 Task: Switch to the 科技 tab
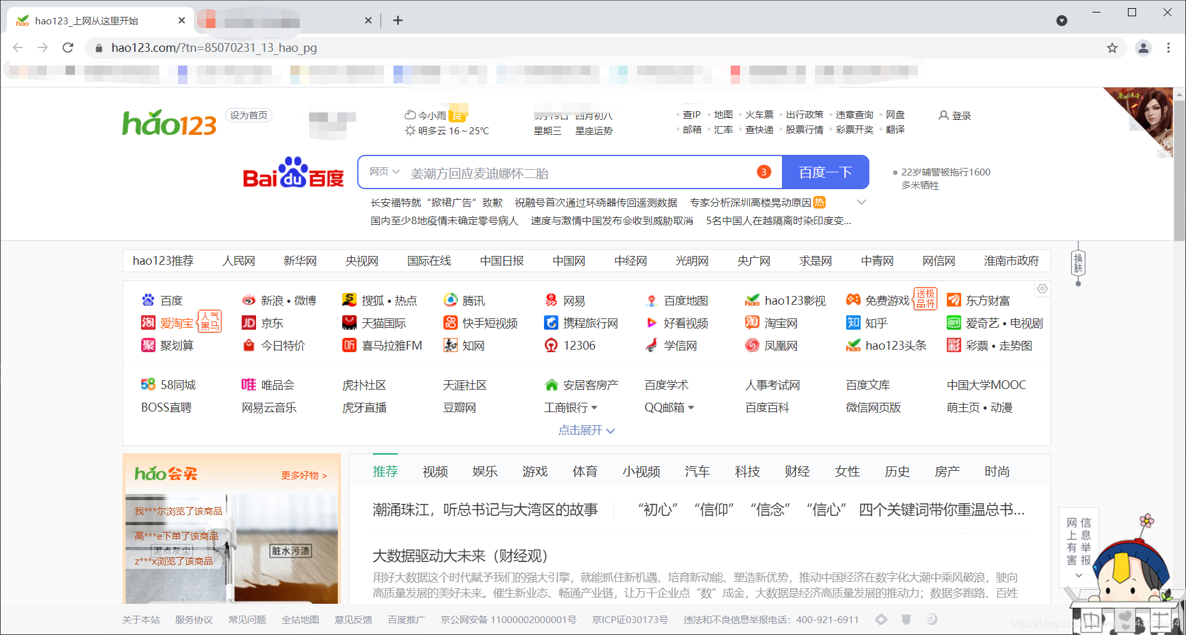(748, 471)
